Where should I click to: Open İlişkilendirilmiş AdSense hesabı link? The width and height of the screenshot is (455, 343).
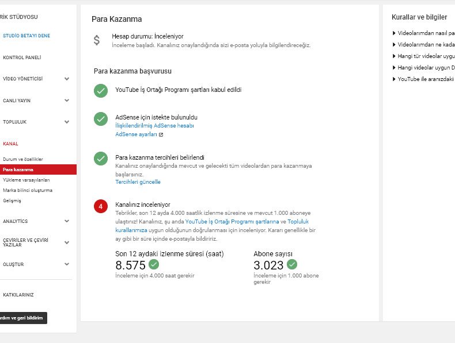[x=155, y=126]
